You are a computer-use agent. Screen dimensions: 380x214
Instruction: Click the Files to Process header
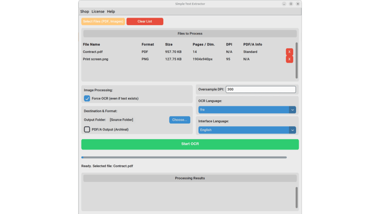coord(190,33)
